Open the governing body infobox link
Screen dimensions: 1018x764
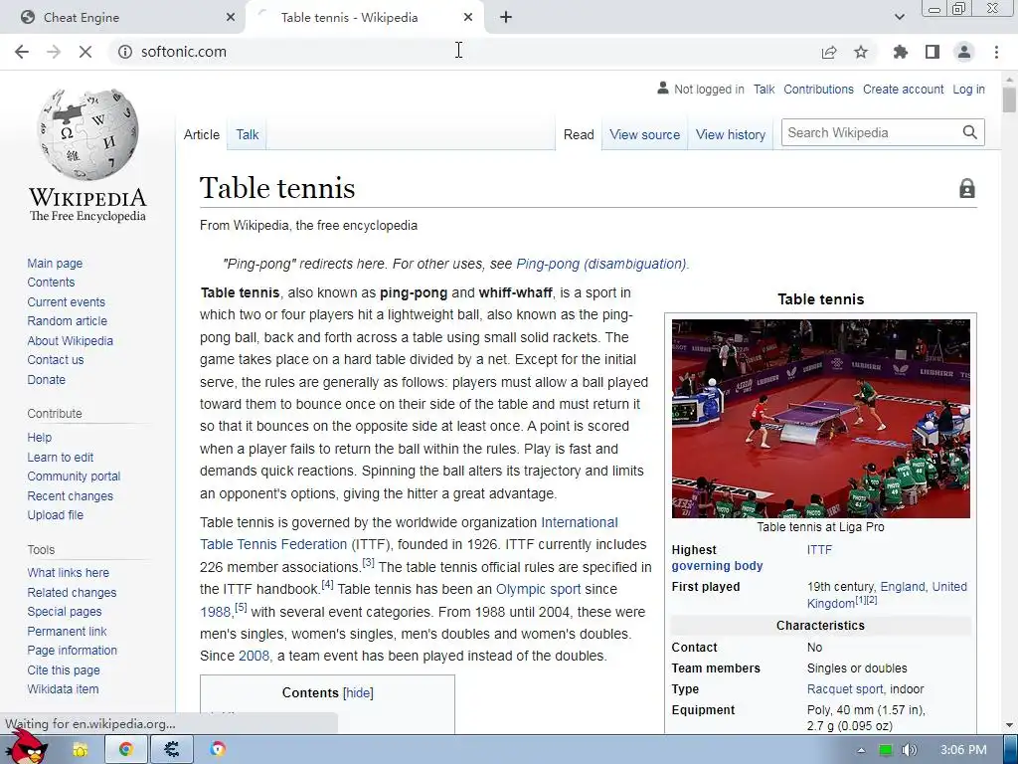[x=717, y=566]
